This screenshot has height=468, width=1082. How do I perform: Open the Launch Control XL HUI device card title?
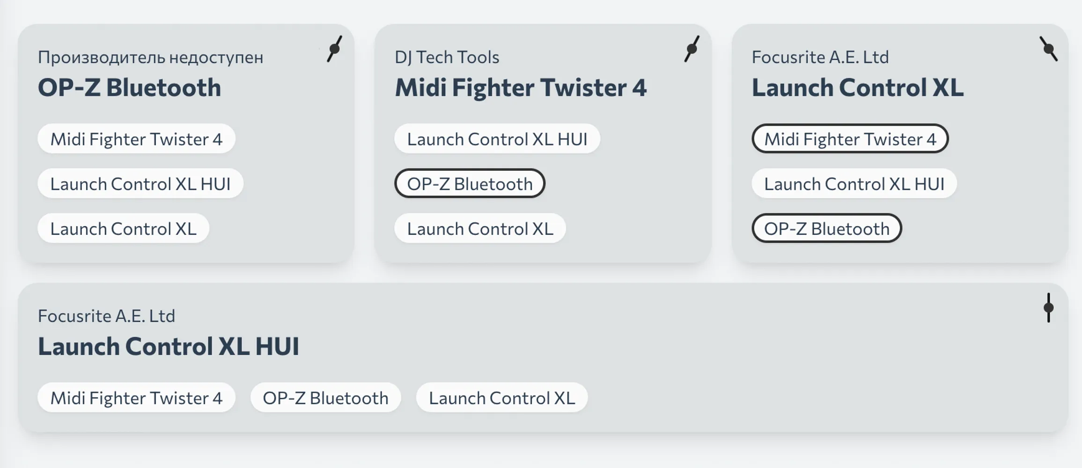(169, 346)
